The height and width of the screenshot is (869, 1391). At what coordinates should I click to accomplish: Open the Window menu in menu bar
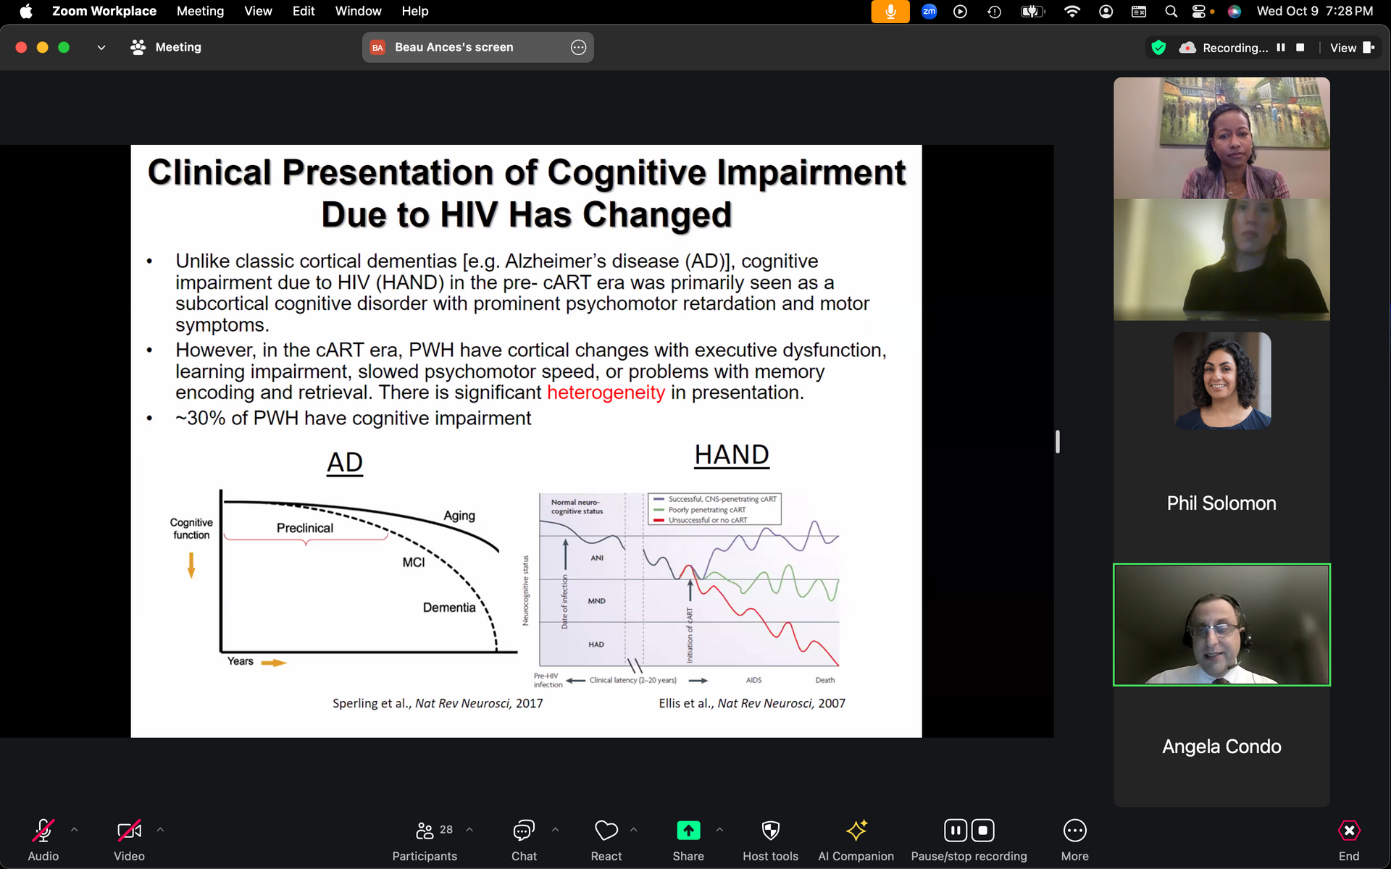click(x=358, y=11)
